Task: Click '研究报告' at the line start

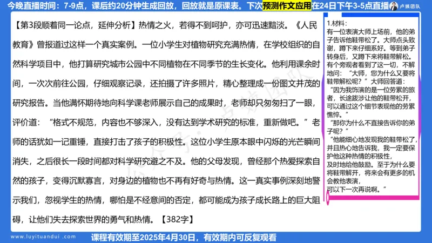Action: point(29,103)
